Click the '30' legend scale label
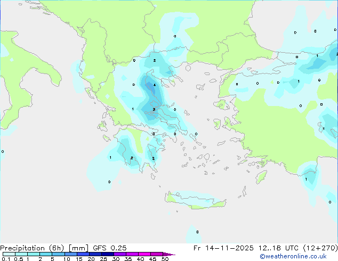Screen dimensions: 338x261 coord(116,259)
